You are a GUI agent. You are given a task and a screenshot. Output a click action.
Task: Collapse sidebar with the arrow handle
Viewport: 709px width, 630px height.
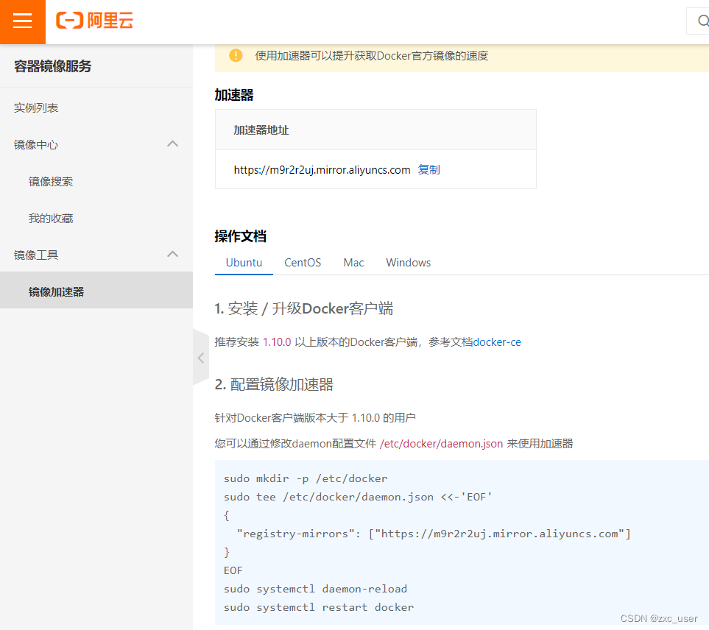[201, 358]
